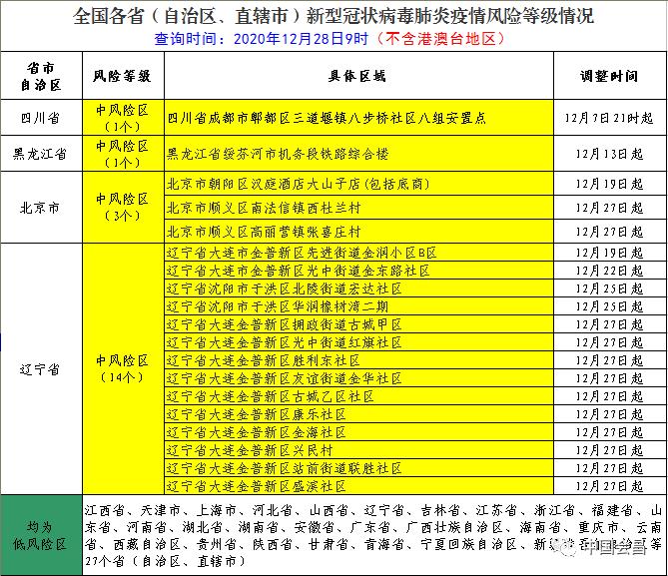Select the 12月25日起 date for 华润橡树湾二期

click(x=609, y=306)
